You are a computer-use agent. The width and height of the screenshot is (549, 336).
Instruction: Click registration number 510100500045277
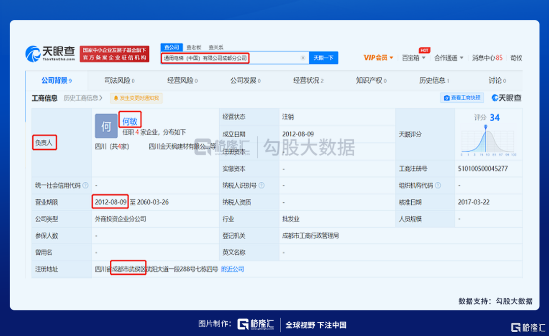click(483, 169)
